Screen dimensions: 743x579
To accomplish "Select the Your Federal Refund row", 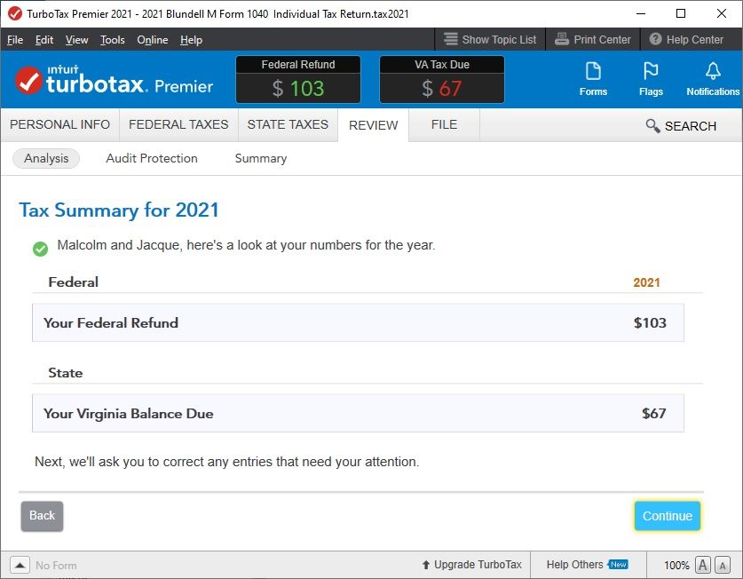I will (x=358, y=322).
